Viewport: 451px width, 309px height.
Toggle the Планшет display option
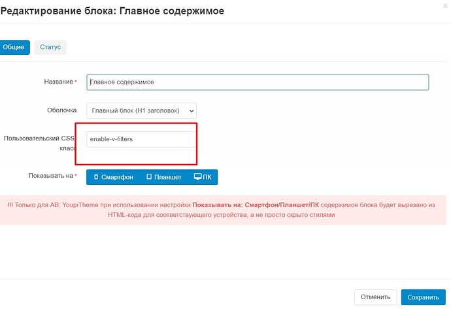pos(163,177)
